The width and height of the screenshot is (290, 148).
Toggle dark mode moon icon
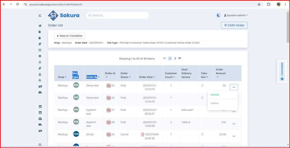coord(218,15)
